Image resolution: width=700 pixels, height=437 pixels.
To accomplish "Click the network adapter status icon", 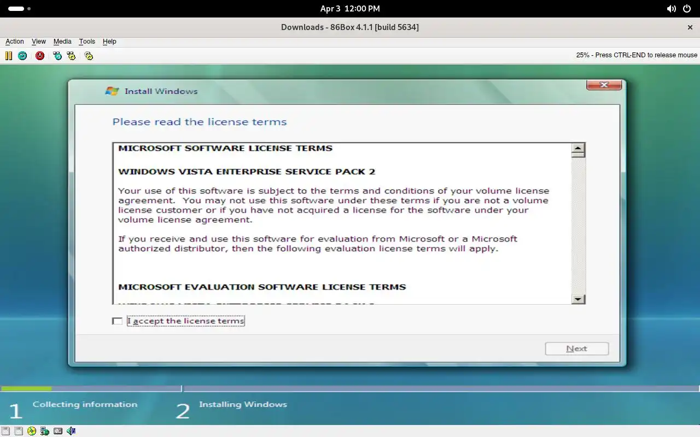I will (45, 431).
